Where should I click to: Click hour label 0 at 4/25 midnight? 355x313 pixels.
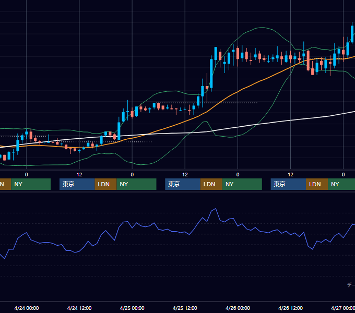coord(132,175)
